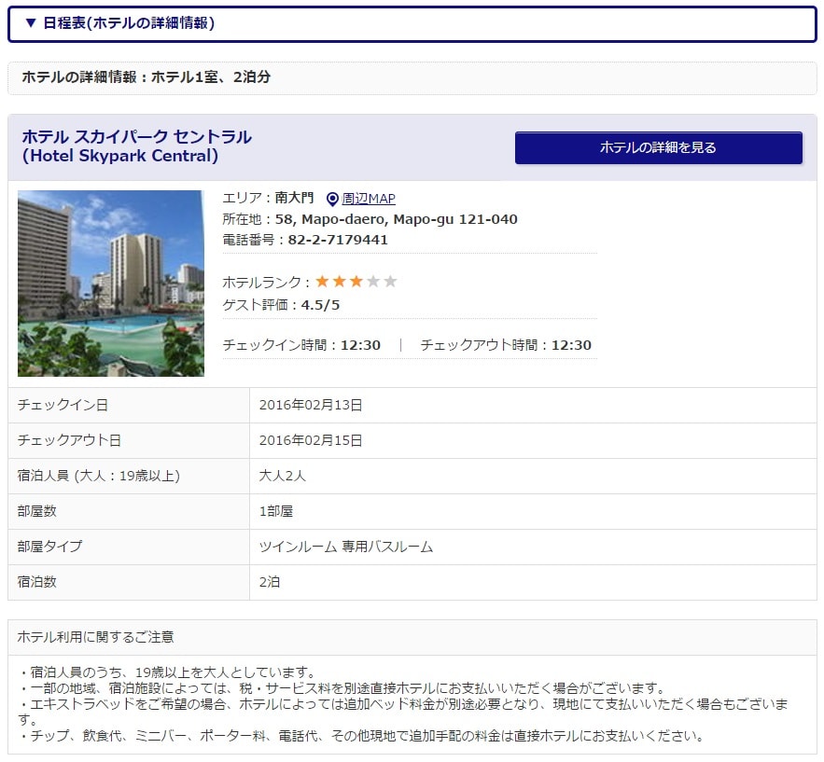The width and height of the screenshot is (824, 762).
Task: Click the ホテル利用に関するご注意 section header
Action: click(95, 637)
